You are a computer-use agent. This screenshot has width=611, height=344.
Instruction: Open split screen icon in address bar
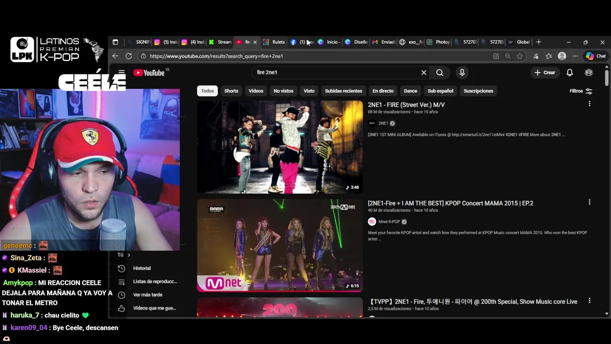click(x=496, y=56)
